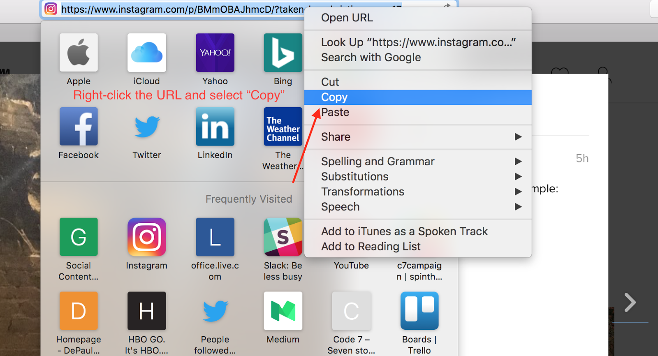Expand the Substitutions submenu
This screenshot has height=356, width=658.
418,177
